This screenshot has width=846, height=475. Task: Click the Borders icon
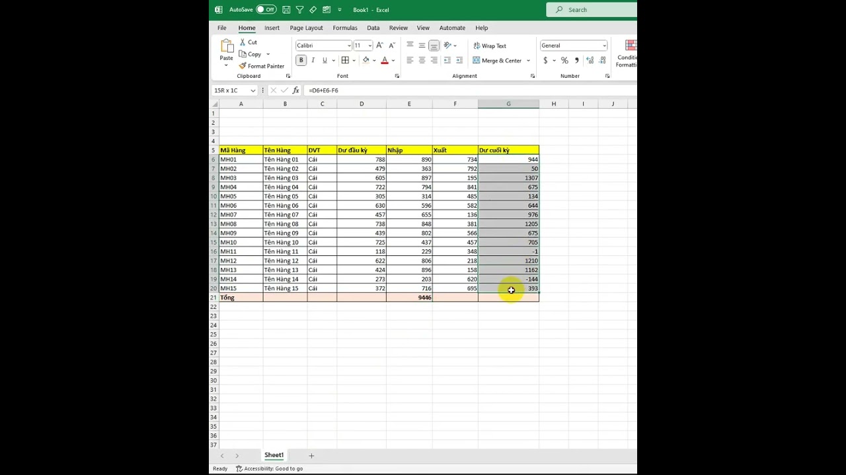coord(345,60)
